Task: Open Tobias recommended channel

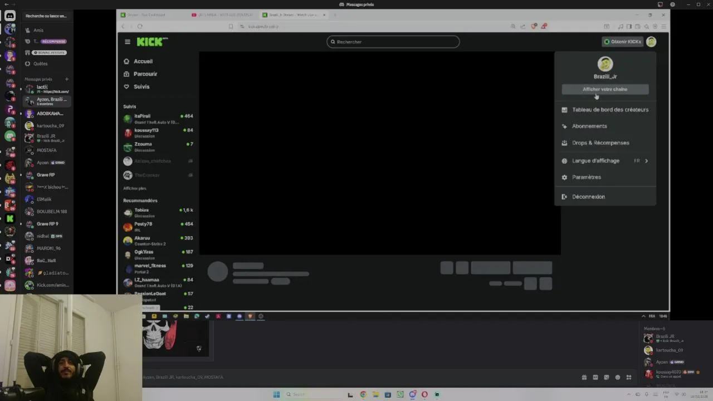Action: [158, 212]
